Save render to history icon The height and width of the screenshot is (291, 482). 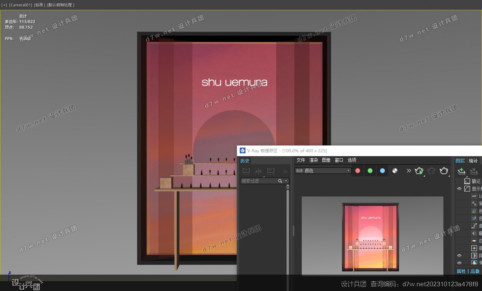point(246,171)
